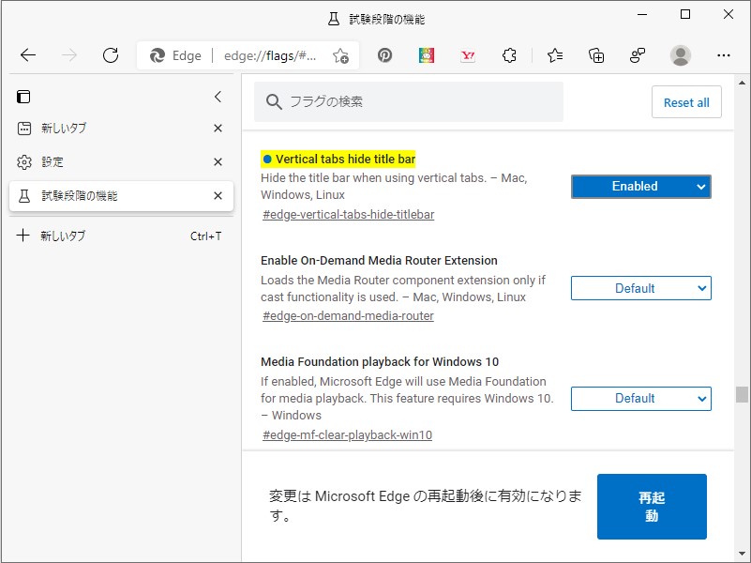Open the Default dropdown for On-Demand Media Router
751x563 pixels.
pyautogui.click(x=641, y=288)
